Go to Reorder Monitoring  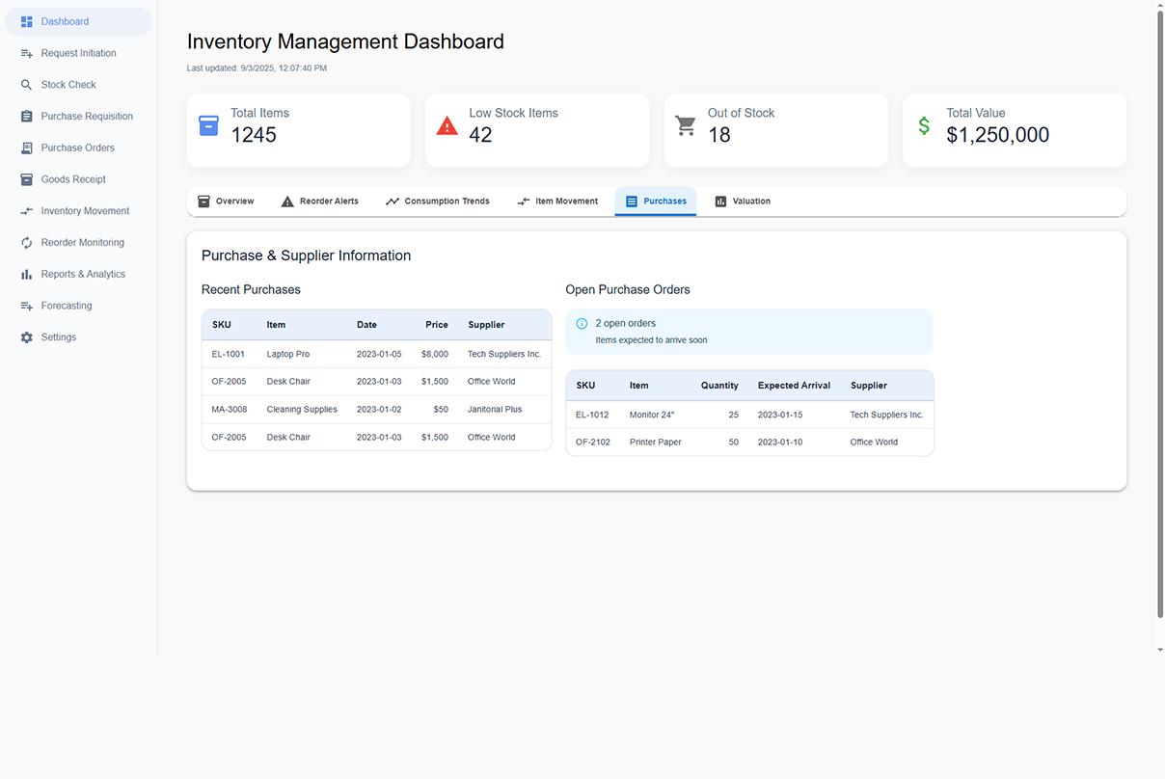click(x=78, y=243)
